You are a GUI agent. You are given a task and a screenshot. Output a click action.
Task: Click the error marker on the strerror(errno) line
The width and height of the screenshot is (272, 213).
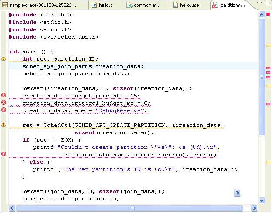3,154
